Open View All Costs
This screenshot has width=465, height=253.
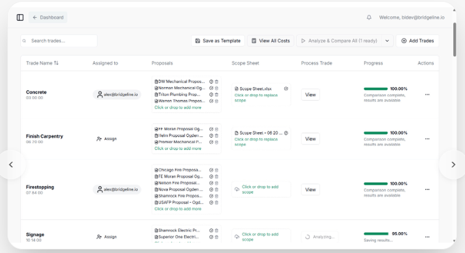pyautogui.click(x=271, y=41)
